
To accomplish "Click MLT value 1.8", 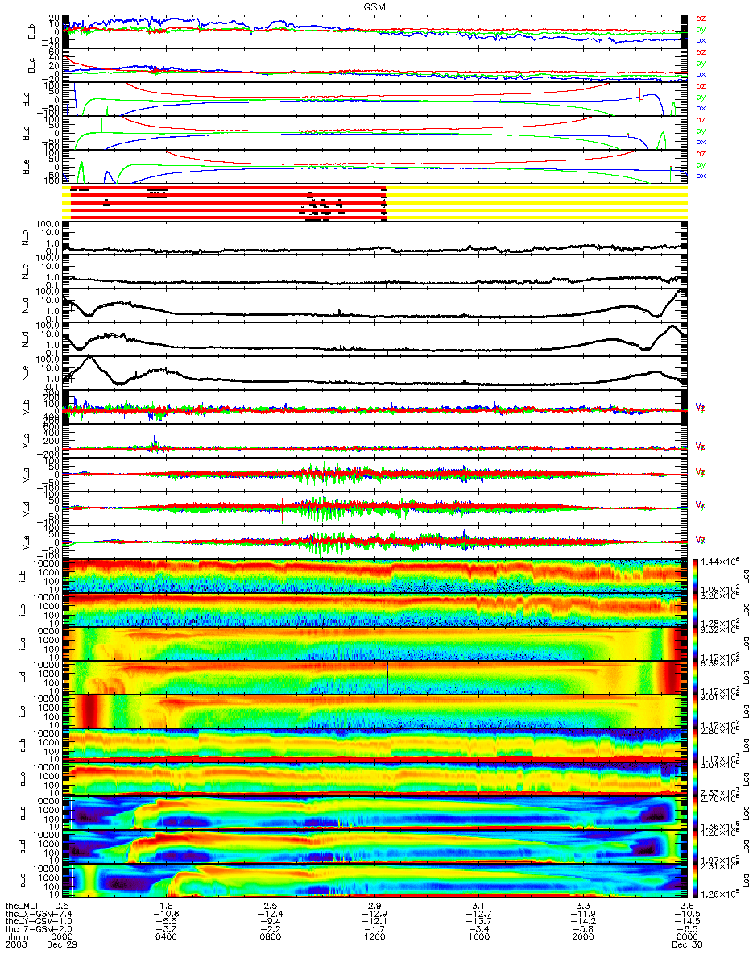I will tap(167, 906).
